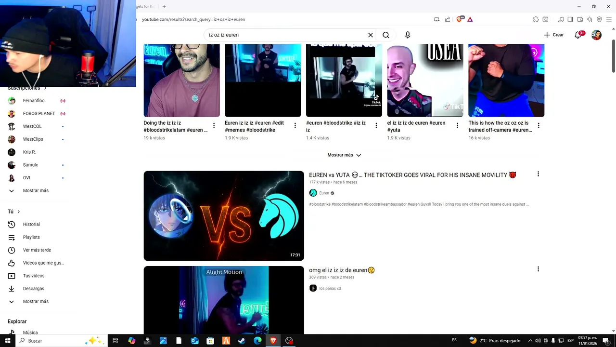Click the Crear button

(x=554, y=35)
